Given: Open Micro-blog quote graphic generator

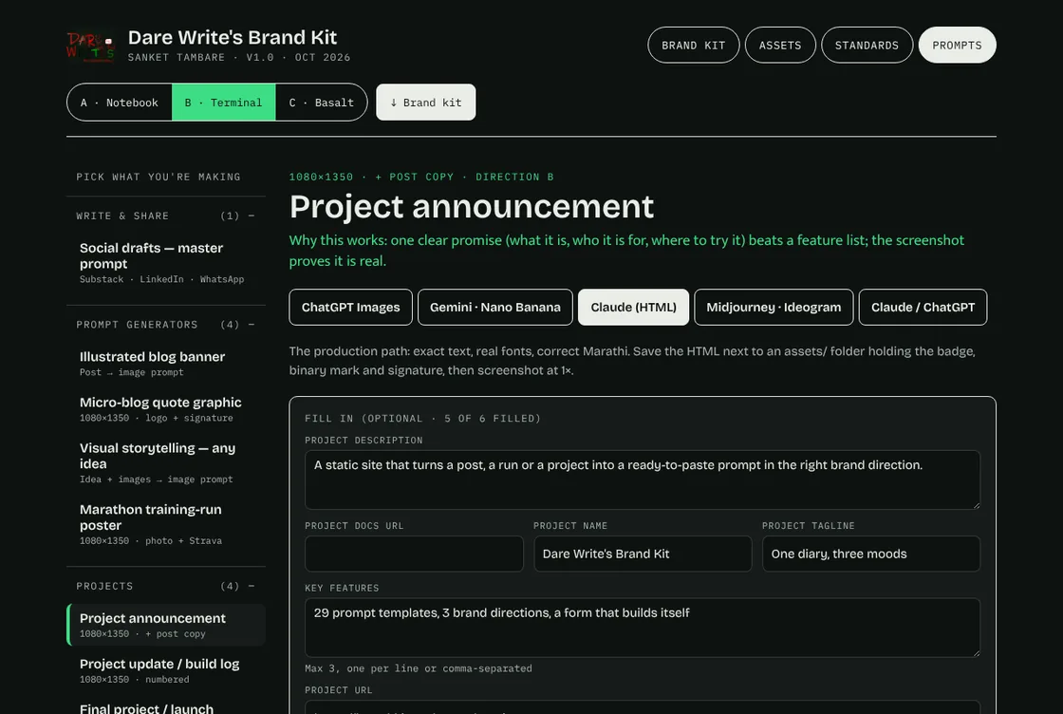Looking at the screenshot, I should (166, 409).
